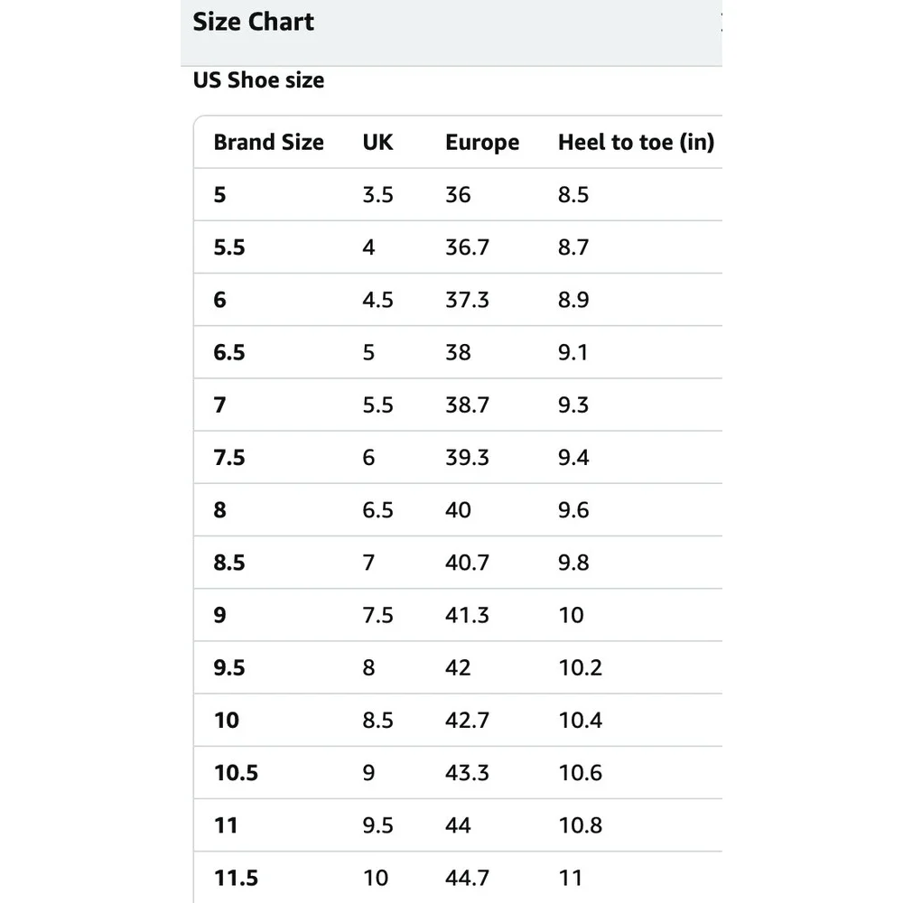
Task: Click the Europe column header
Action: (x=482, y=143)
